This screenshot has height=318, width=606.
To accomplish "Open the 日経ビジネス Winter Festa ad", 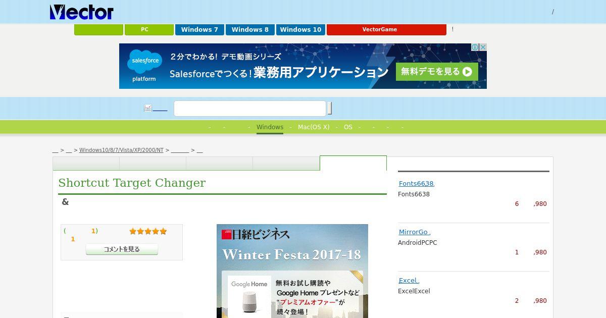I will 292,271.
